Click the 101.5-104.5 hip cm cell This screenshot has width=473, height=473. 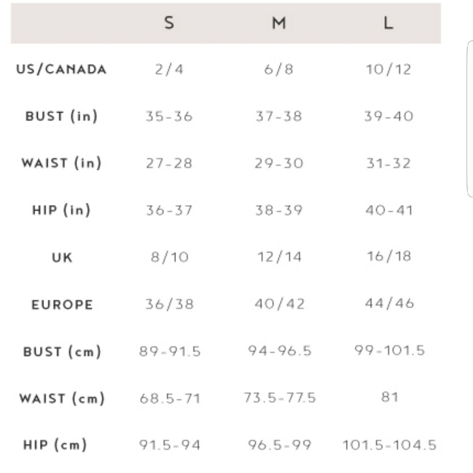point(389,446)
